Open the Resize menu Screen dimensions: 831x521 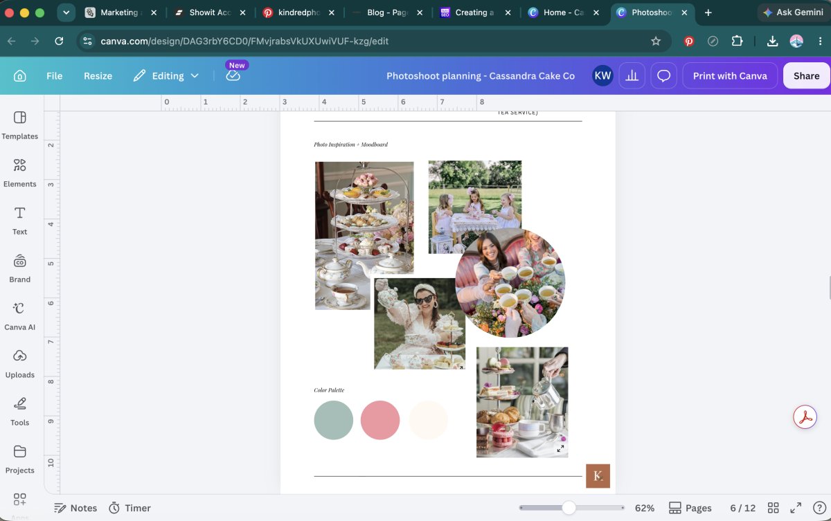point(98,75)
